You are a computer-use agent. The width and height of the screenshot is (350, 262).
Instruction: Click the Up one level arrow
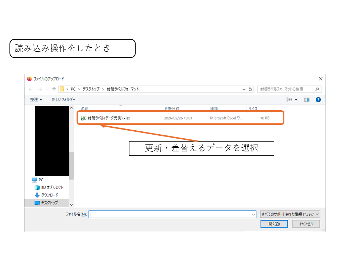coord(54,89)
